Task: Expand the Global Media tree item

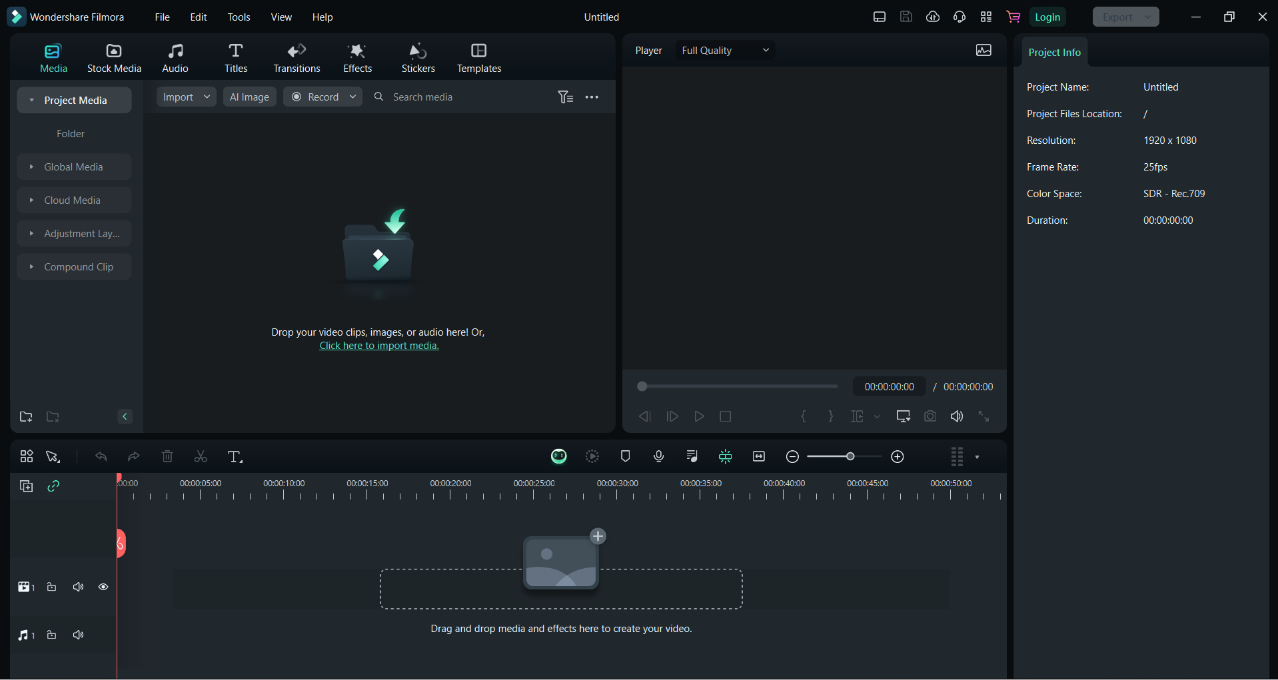Action: tap(31, 167)
